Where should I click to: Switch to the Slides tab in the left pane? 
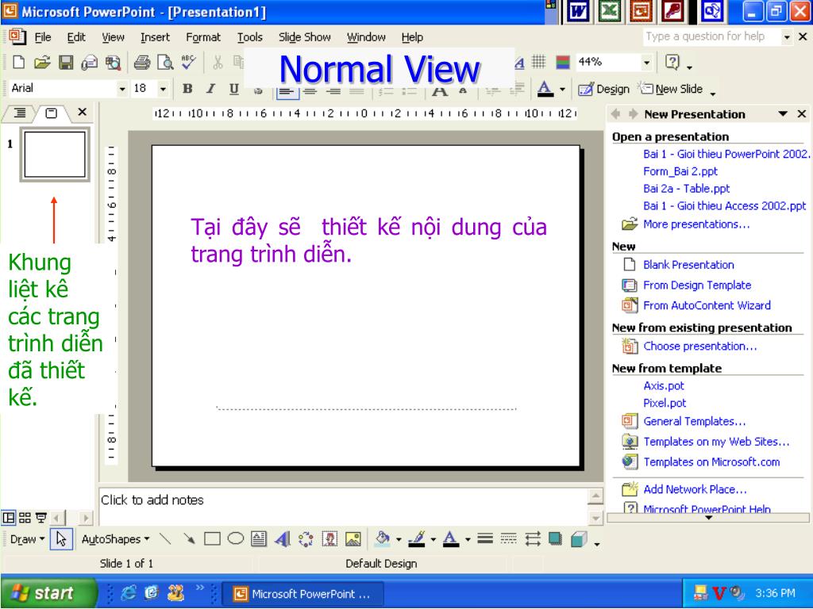(x=52, y=113)
